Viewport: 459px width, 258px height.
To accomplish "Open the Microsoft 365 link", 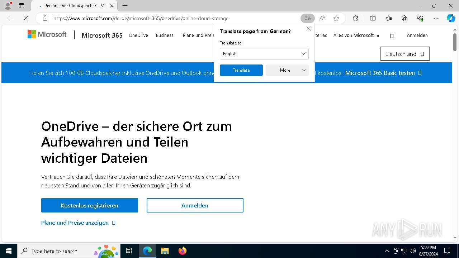I will tap(102, 35).
